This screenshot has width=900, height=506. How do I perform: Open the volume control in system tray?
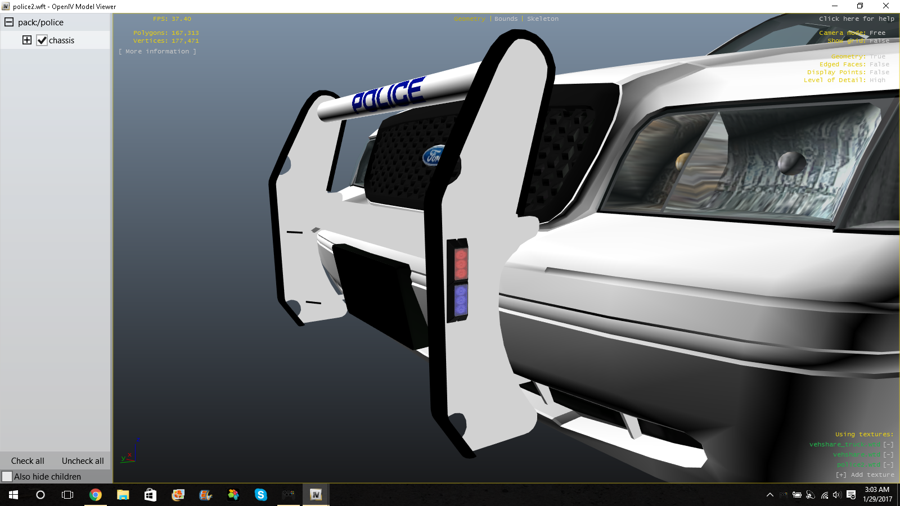837,495
